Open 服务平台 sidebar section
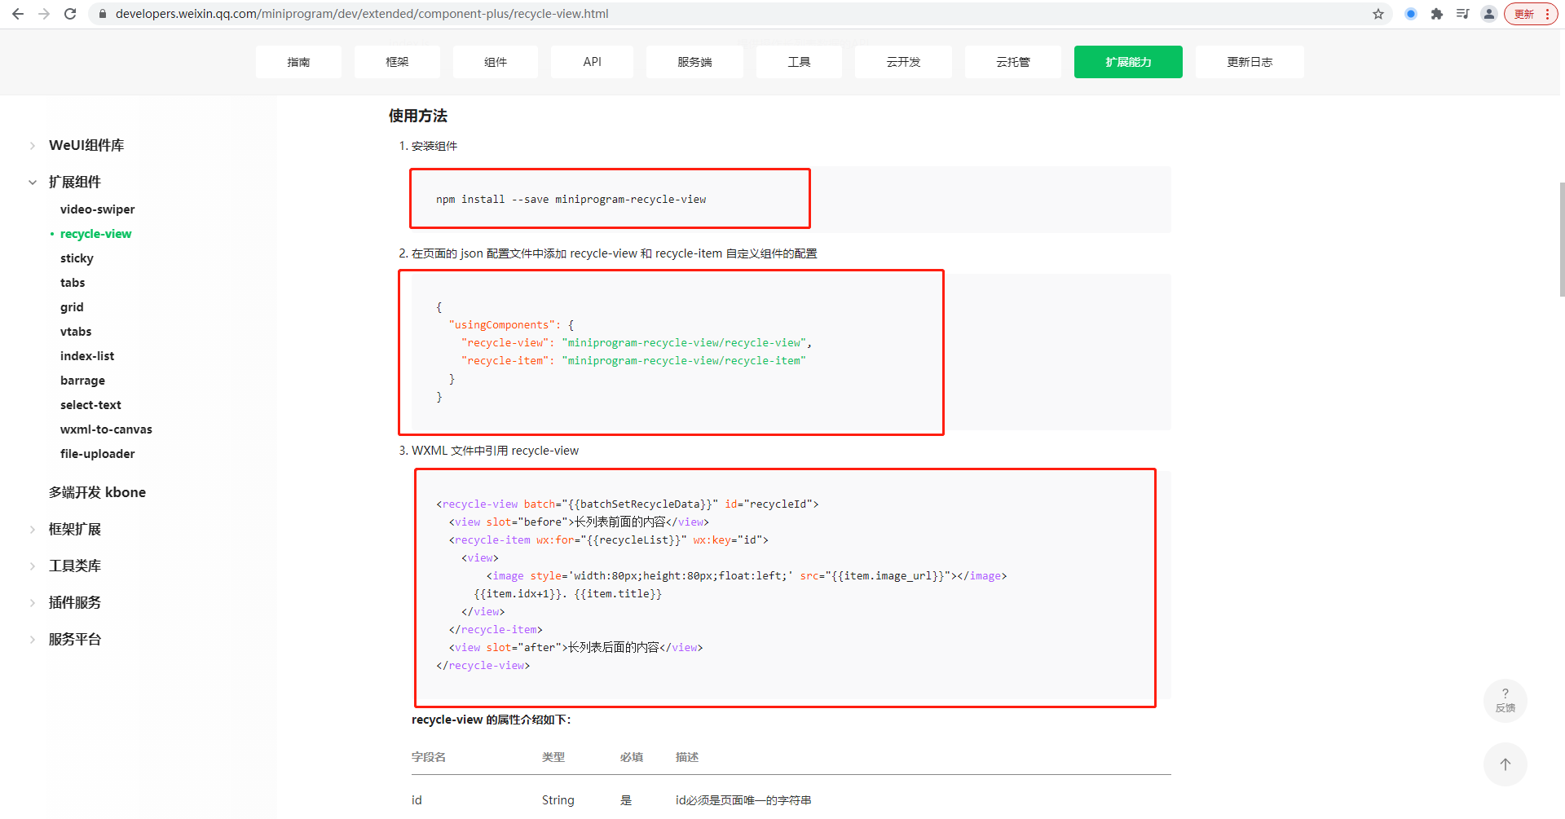1565x819 pixels. tap(75, 639)
